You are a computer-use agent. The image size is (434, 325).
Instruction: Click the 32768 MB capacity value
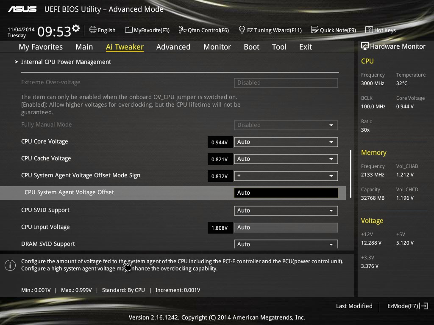[x=373, y=198]
